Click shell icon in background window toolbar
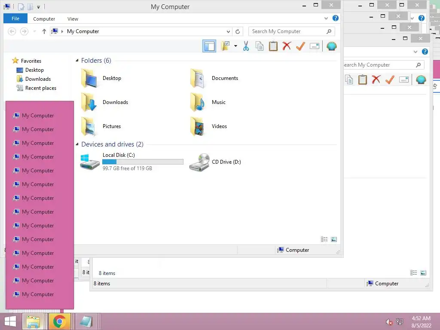 tap(421, 79)
